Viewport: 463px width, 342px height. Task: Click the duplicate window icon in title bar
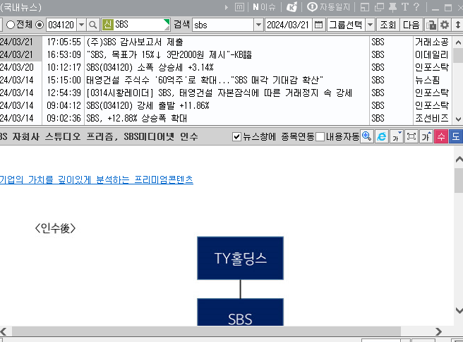(379, 7)
